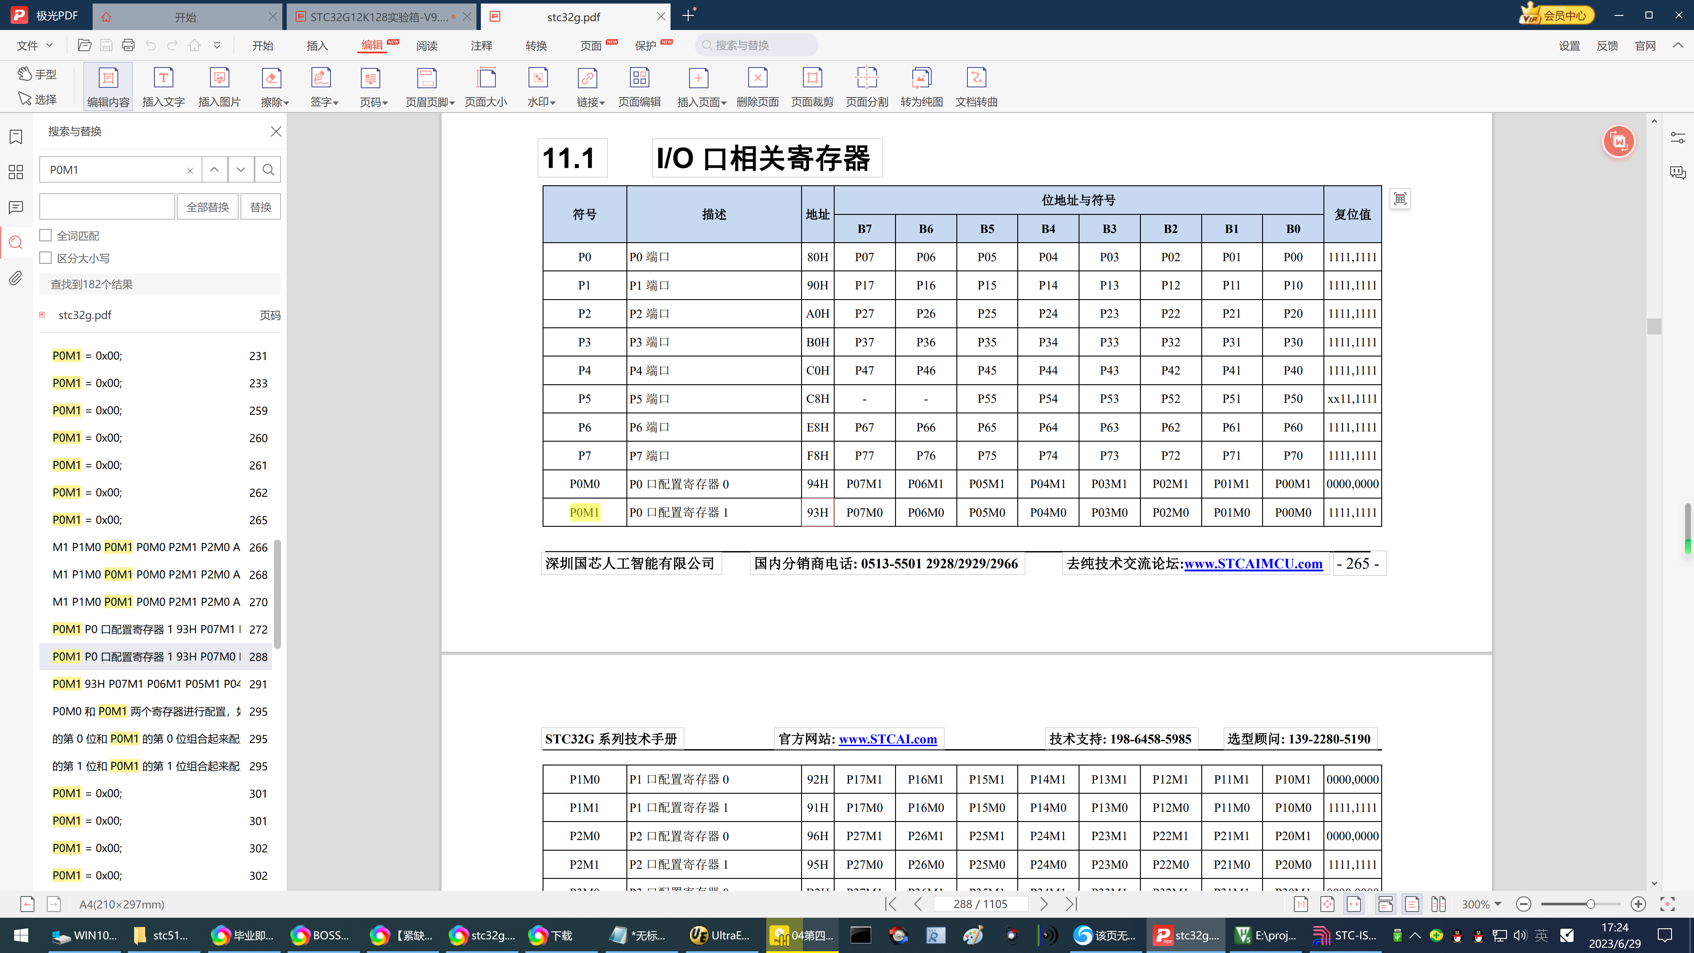
Task: Open the 会员中心 member center button
Action: (1556, 15)
